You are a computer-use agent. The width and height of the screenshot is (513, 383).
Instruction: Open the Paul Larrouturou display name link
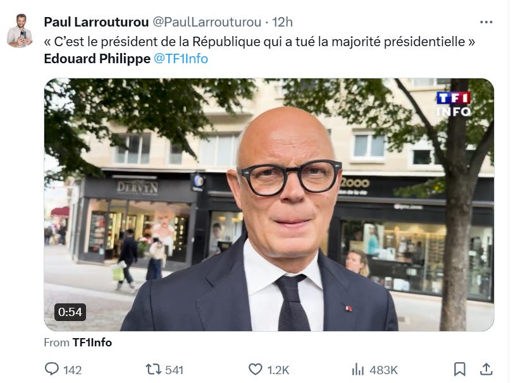[x=96, y=22]
